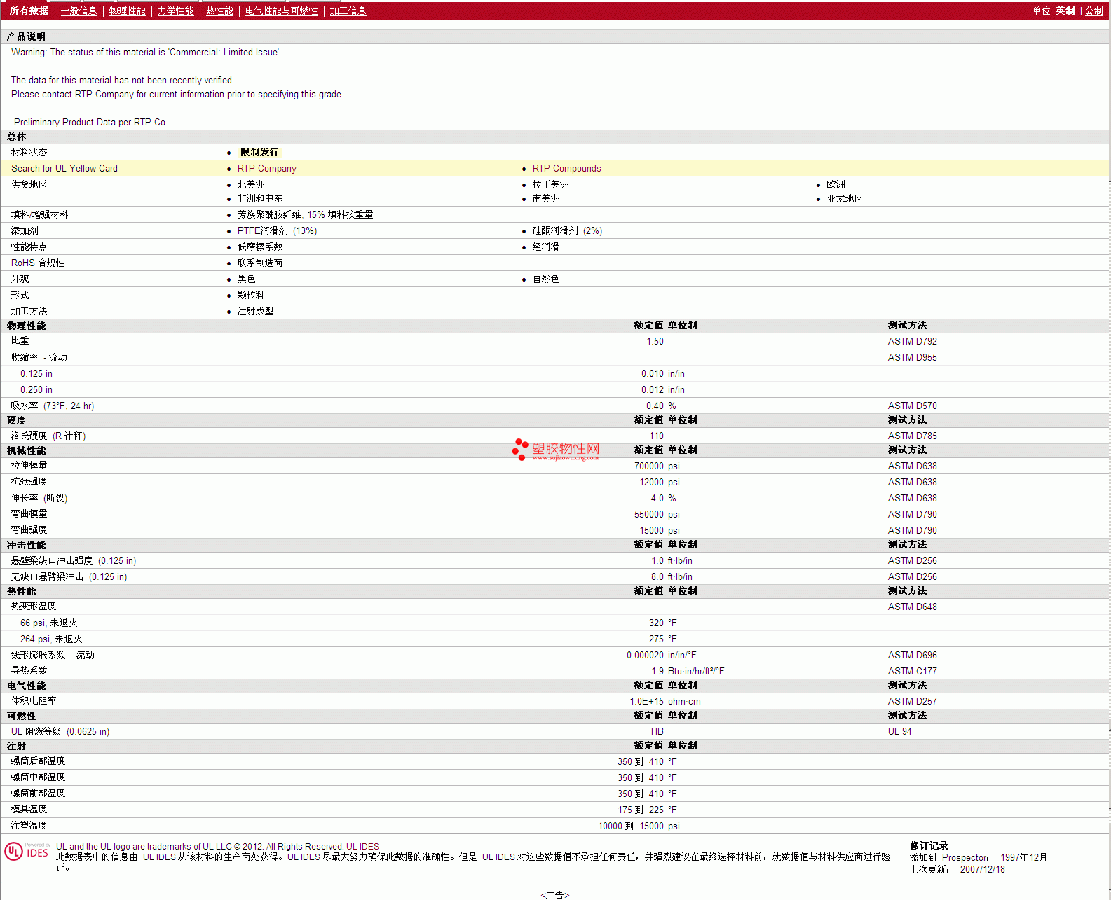Switch to the 物理性能 tab
The height and width of the screenshot is (900, 1111).
(x=127, y=11)
